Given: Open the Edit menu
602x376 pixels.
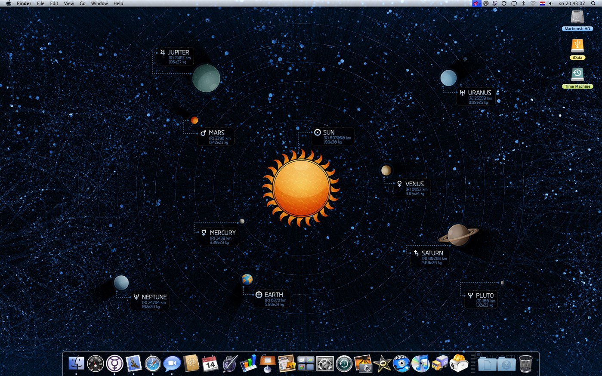Looking at the screenshot, I should 54,3.
